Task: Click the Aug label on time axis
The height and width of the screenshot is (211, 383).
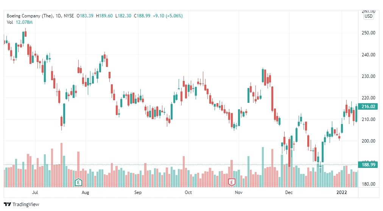Action: click(85, 192)
